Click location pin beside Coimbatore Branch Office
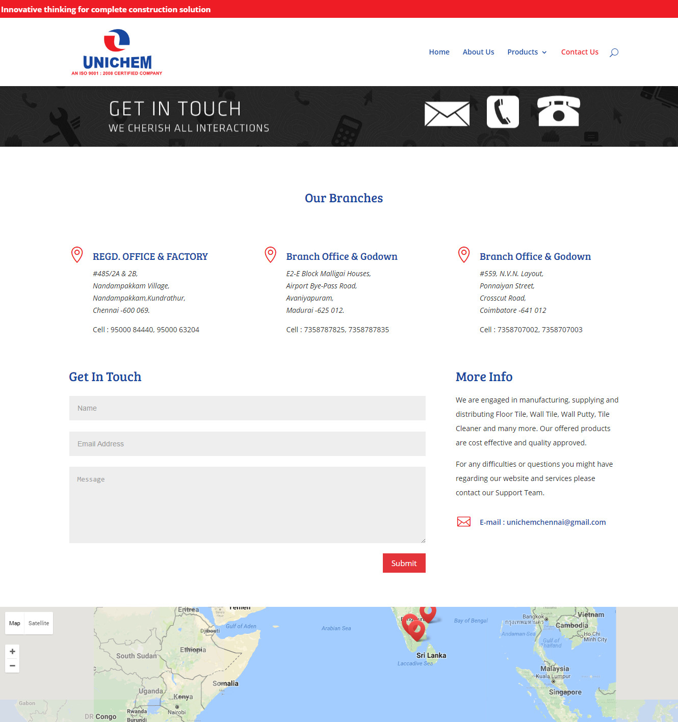678x722 pixels. (x=464, y=255)
